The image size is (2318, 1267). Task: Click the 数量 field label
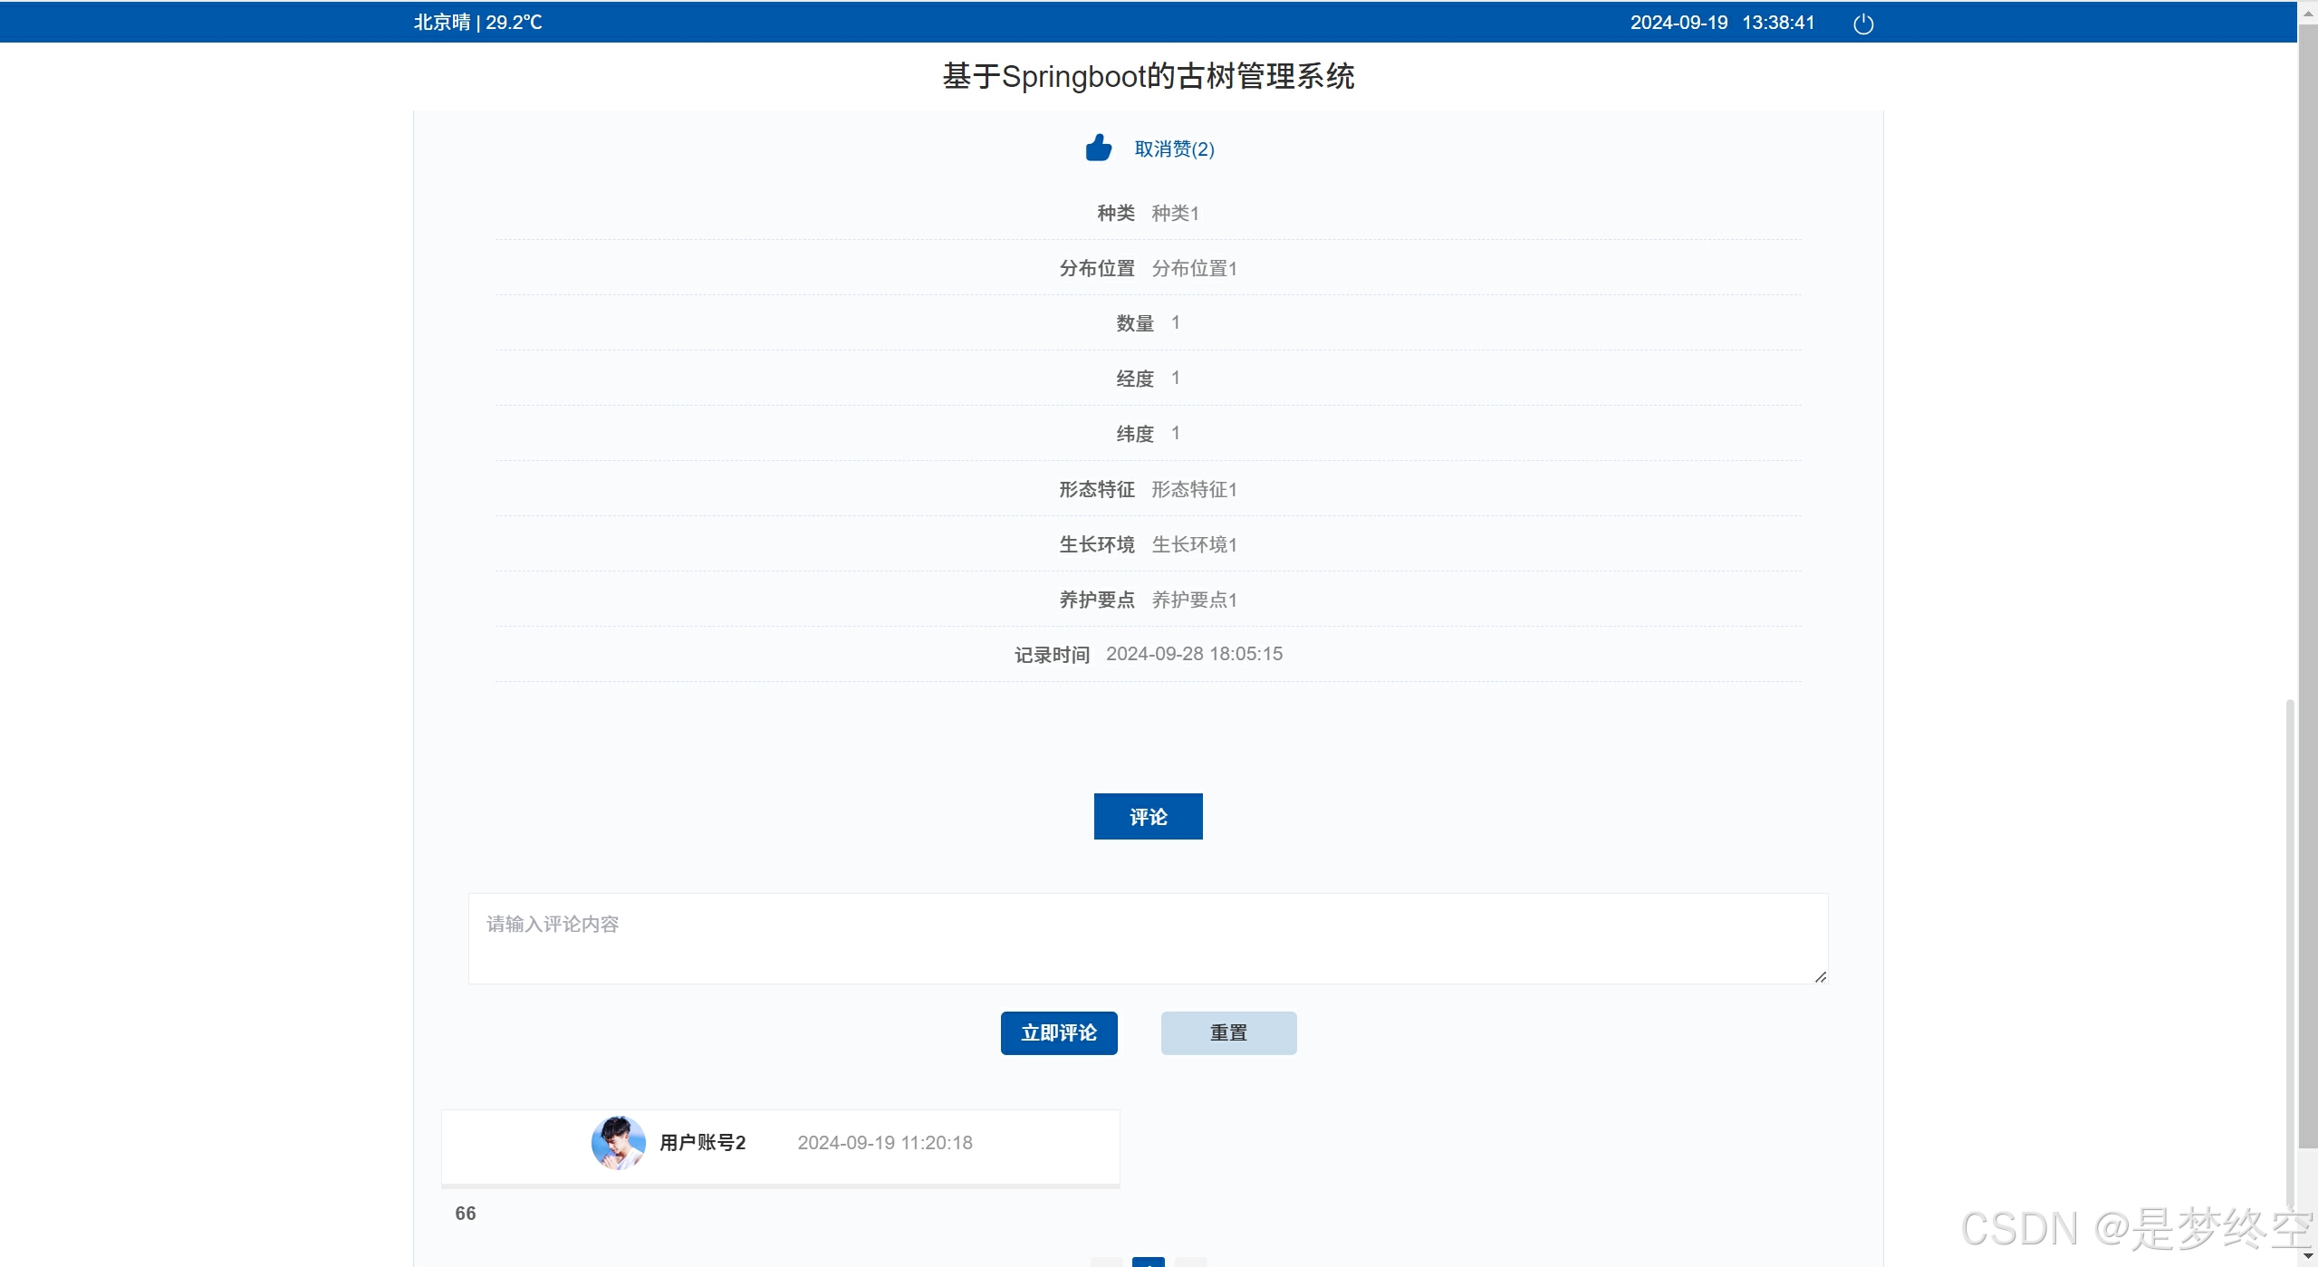(1134, 323)
